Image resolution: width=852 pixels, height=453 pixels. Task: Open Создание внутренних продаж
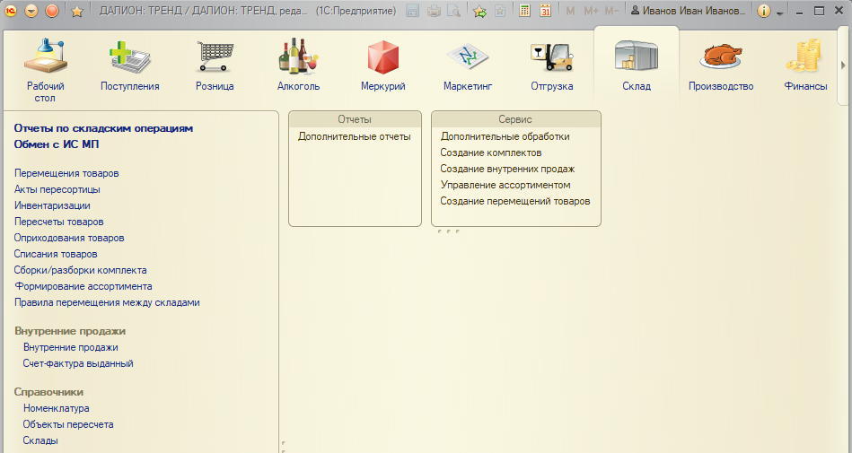507,169
